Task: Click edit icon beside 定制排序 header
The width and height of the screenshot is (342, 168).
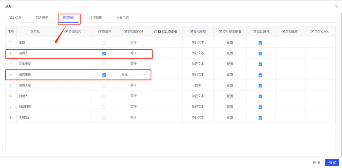Action: coord(283,32)
